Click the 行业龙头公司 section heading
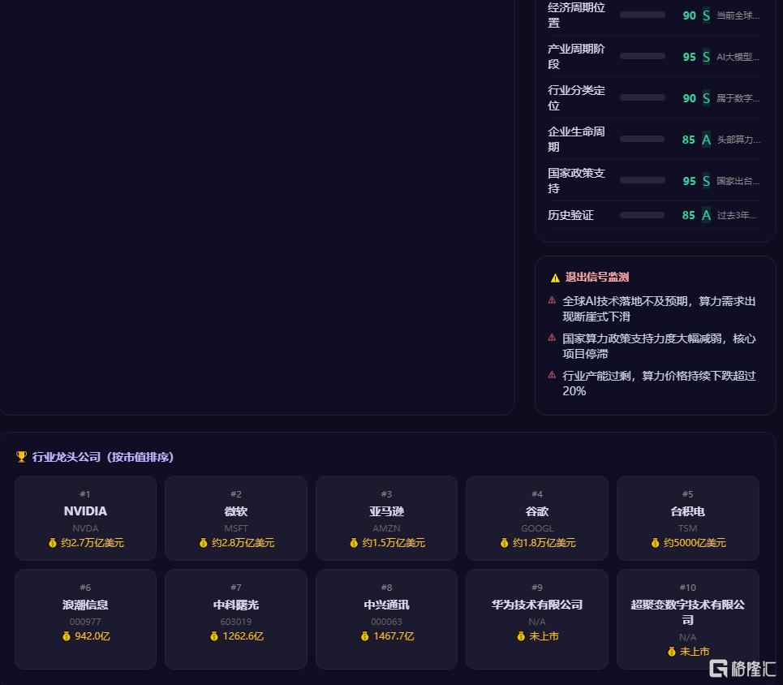 pyautogui.click(x=102, y=457)
